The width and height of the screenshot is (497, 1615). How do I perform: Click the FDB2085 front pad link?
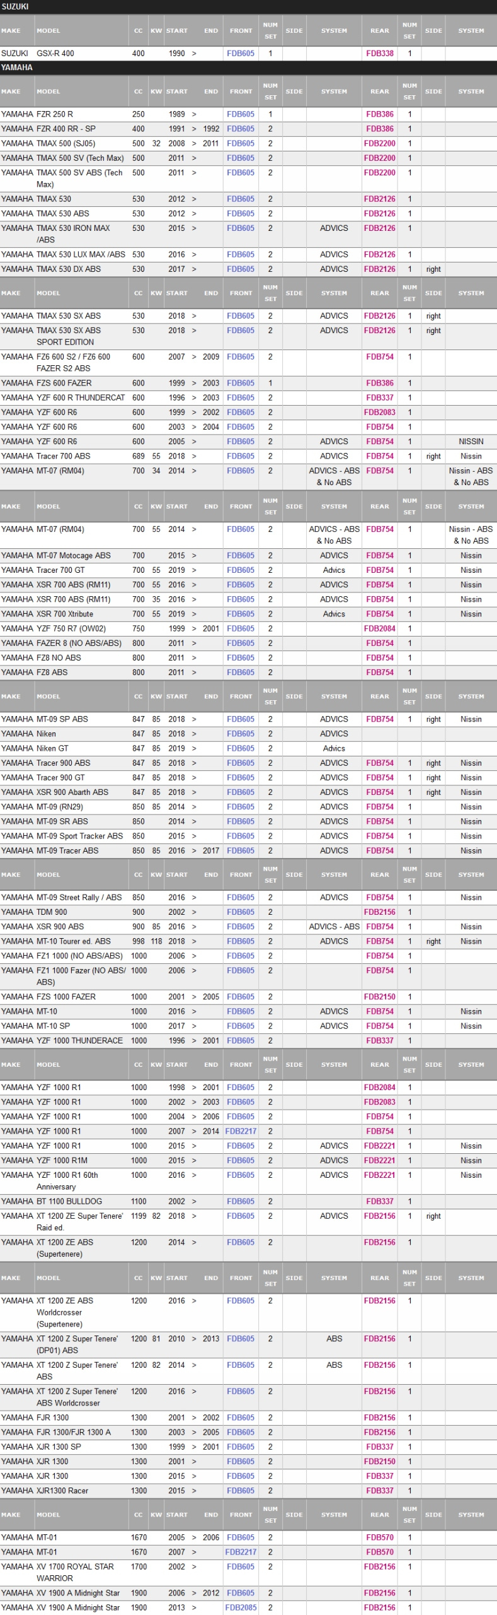241,1607
